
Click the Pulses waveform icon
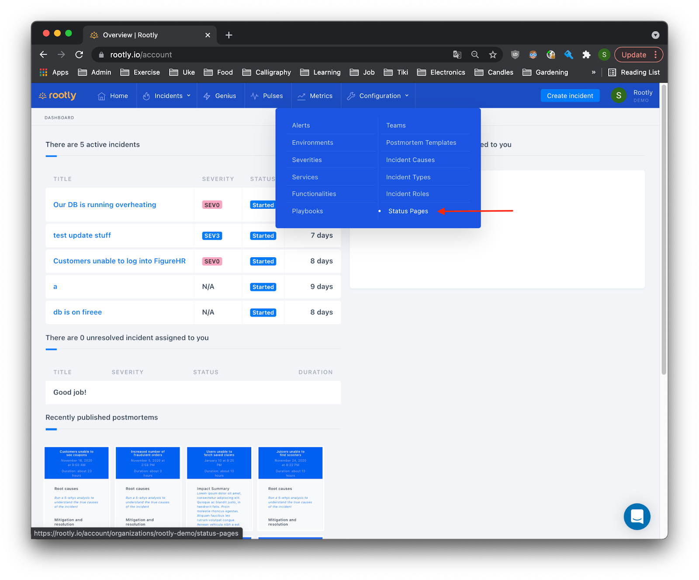(x=255, y=96)
